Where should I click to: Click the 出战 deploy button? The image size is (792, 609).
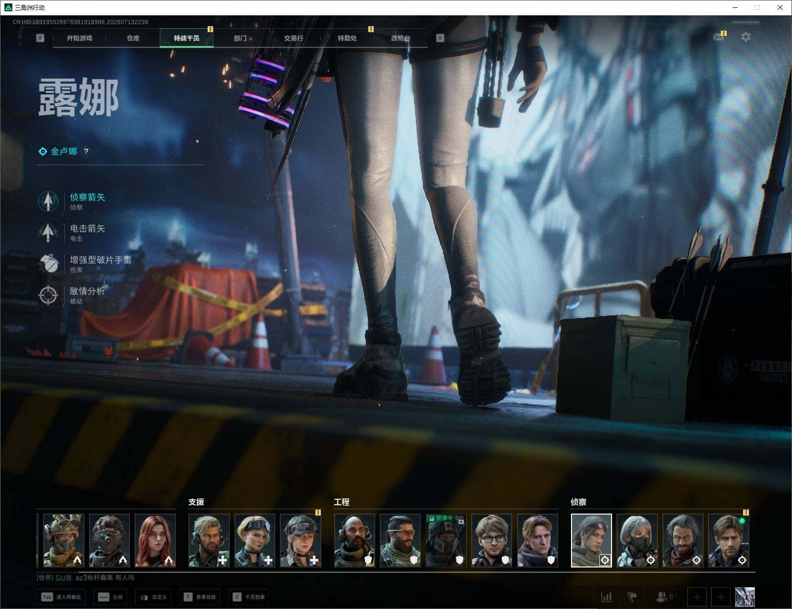111,597
